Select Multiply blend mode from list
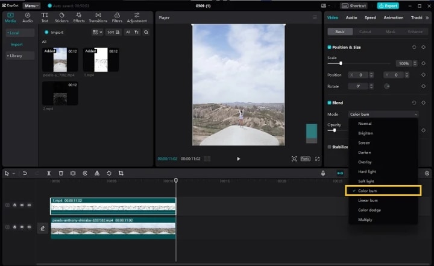The image size is (434, 266). [365, 220]
